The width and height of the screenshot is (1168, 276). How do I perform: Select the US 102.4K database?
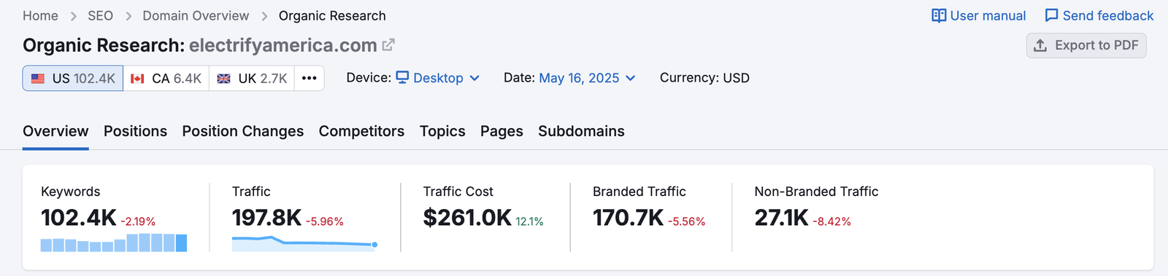pos(73,78)
